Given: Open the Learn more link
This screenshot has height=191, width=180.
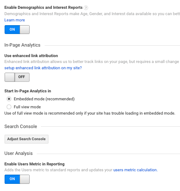Looking at the screenshot, I should click(15, 20).
